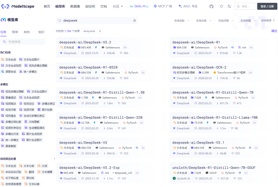Screen dimensions: 278x187
Task: Open the 综合排序 sort dropdown
Action: [268, 21]
